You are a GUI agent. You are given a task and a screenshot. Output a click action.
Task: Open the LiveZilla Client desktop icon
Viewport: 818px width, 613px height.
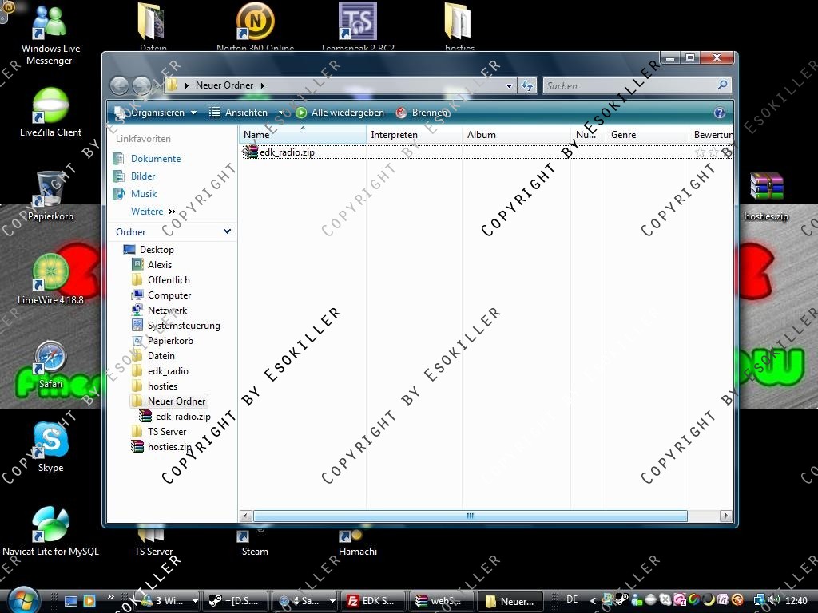coord(50,107)
